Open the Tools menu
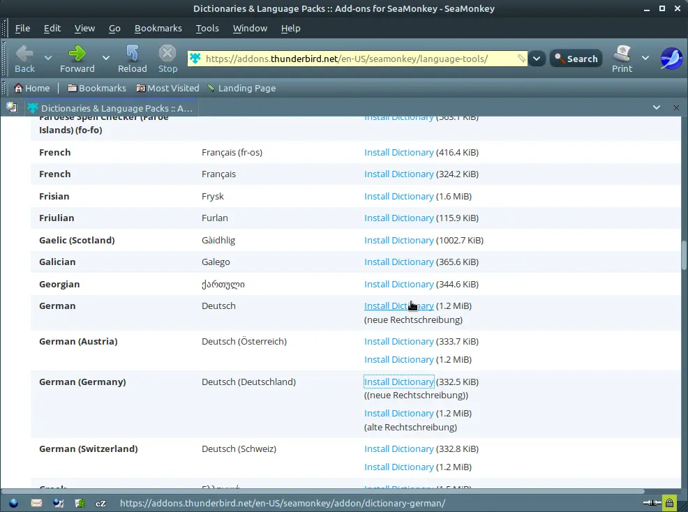This screenshot has width=688, height=512. (207, 28)
